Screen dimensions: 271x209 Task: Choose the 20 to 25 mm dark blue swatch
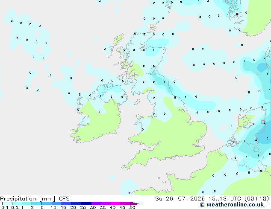(77, 203)
